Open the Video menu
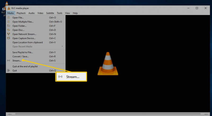 [40, 13]
